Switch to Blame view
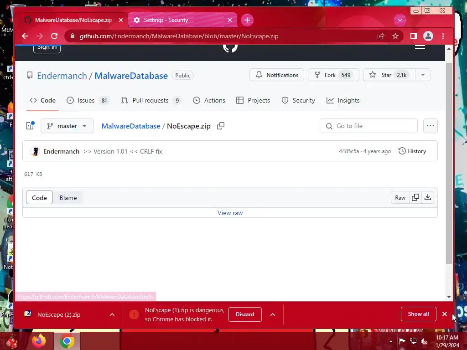Screen dimensions: 467x350 coord(68,198)
